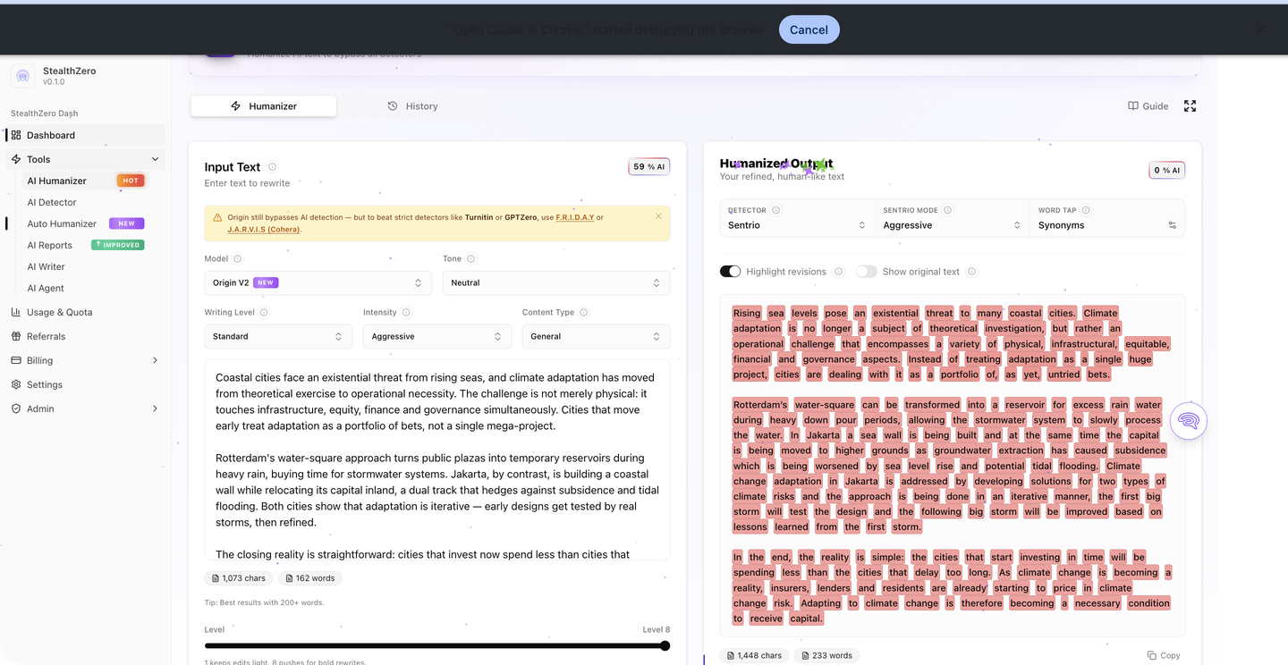Click the output 0 % AI badge
1288x665 pixels.
(x=1166, y=170)
